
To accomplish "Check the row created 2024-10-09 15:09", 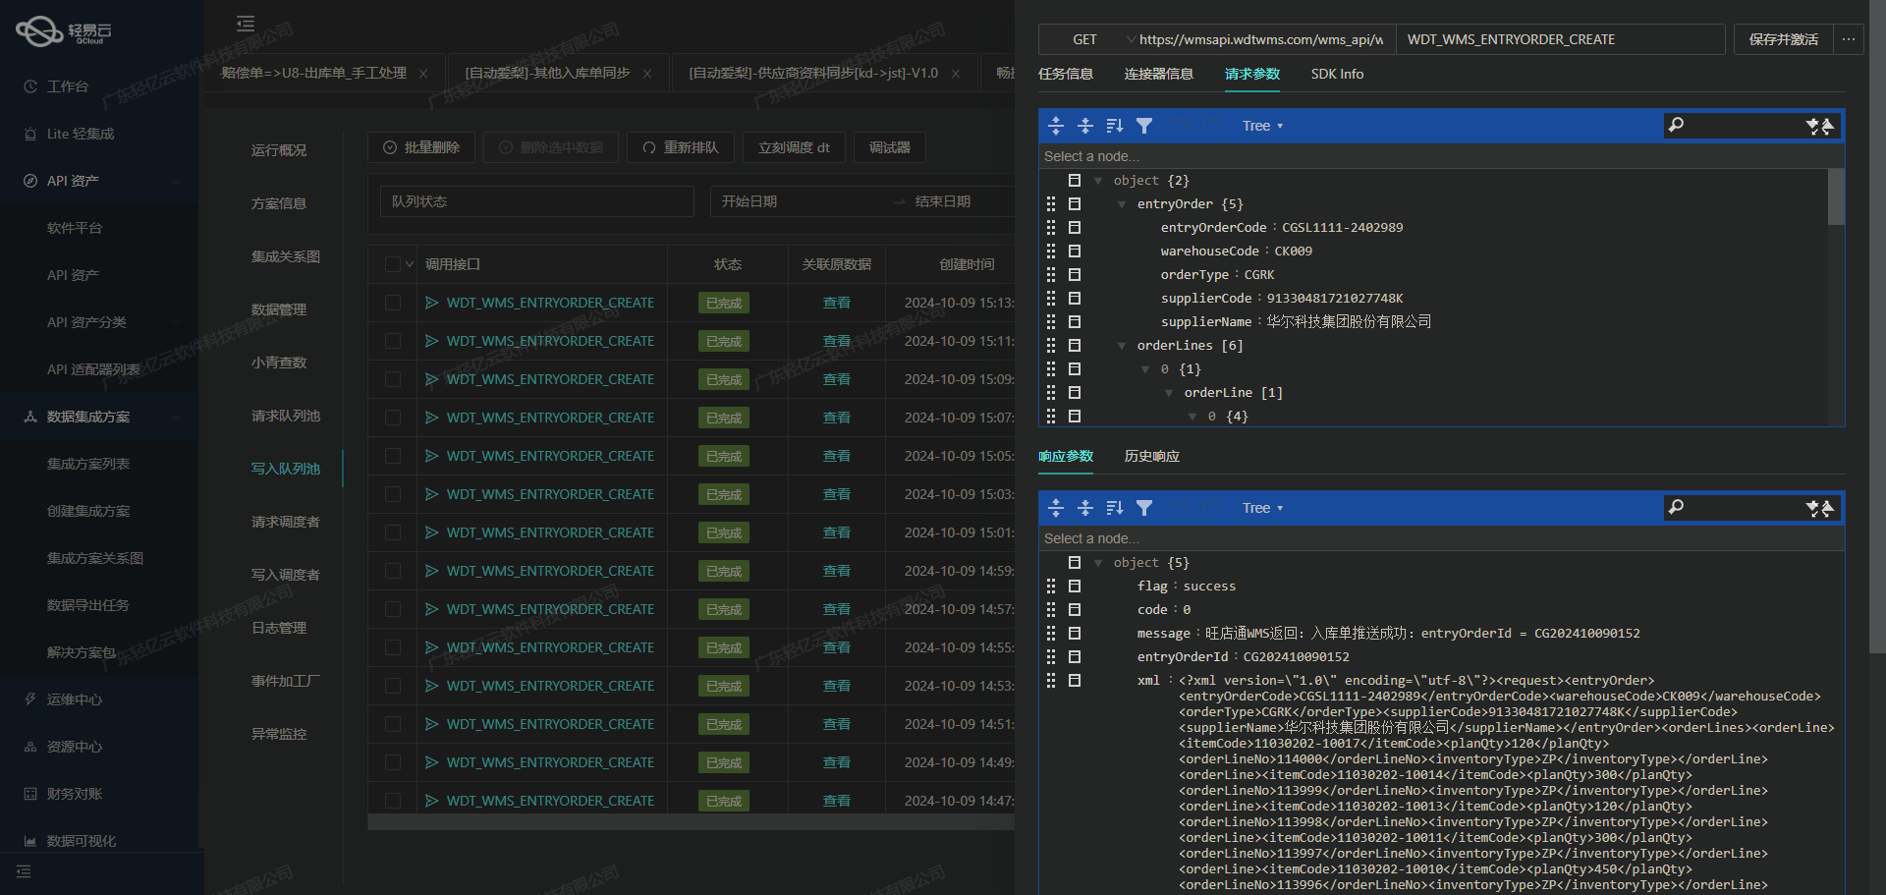I will pyautogui.click(x=393, y=379).
